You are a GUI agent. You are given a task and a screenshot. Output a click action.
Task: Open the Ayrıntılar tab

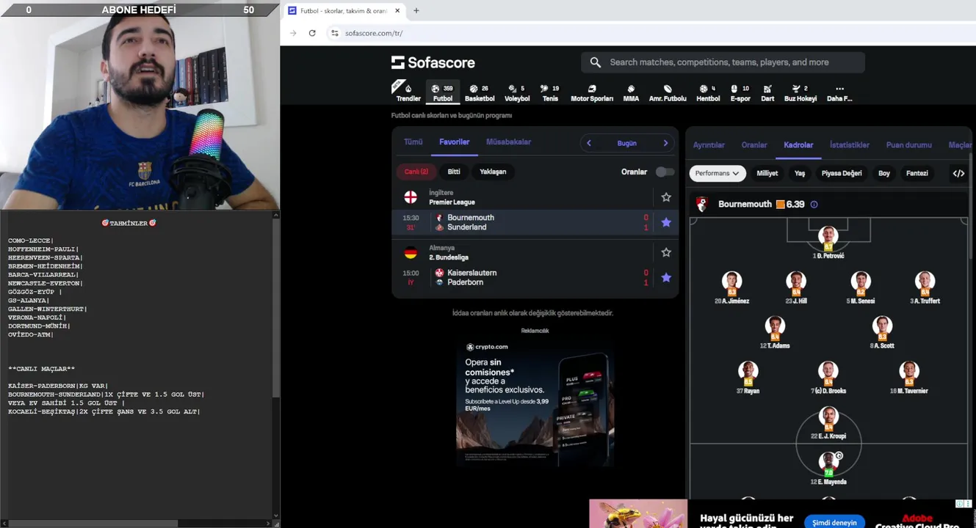coord(709,145)
